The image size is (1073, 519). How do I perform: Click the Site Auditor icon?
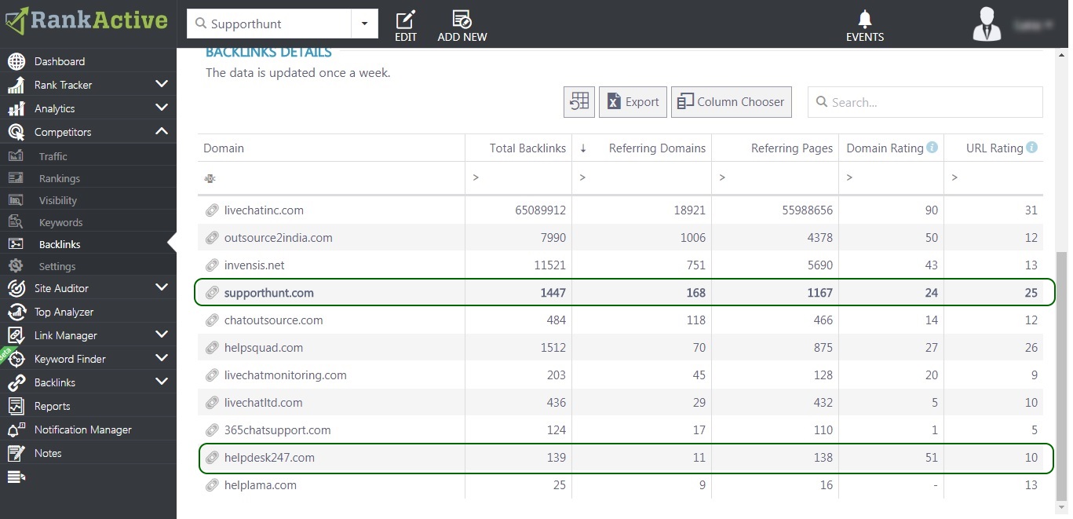pyautogui.click(x=16, y=288)
